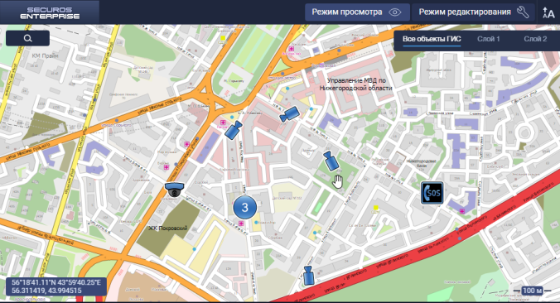Select the camera marker left of улица Костина
Viewport: 560px width, 303px height.
(x=234, y=130)
